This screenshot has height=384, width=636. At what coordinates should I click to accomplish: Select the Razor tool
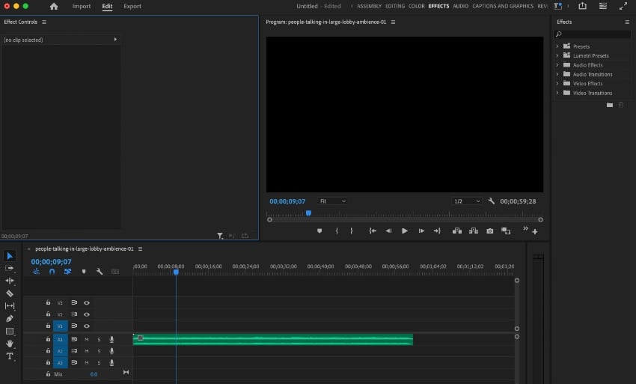(x=10, y=293)
